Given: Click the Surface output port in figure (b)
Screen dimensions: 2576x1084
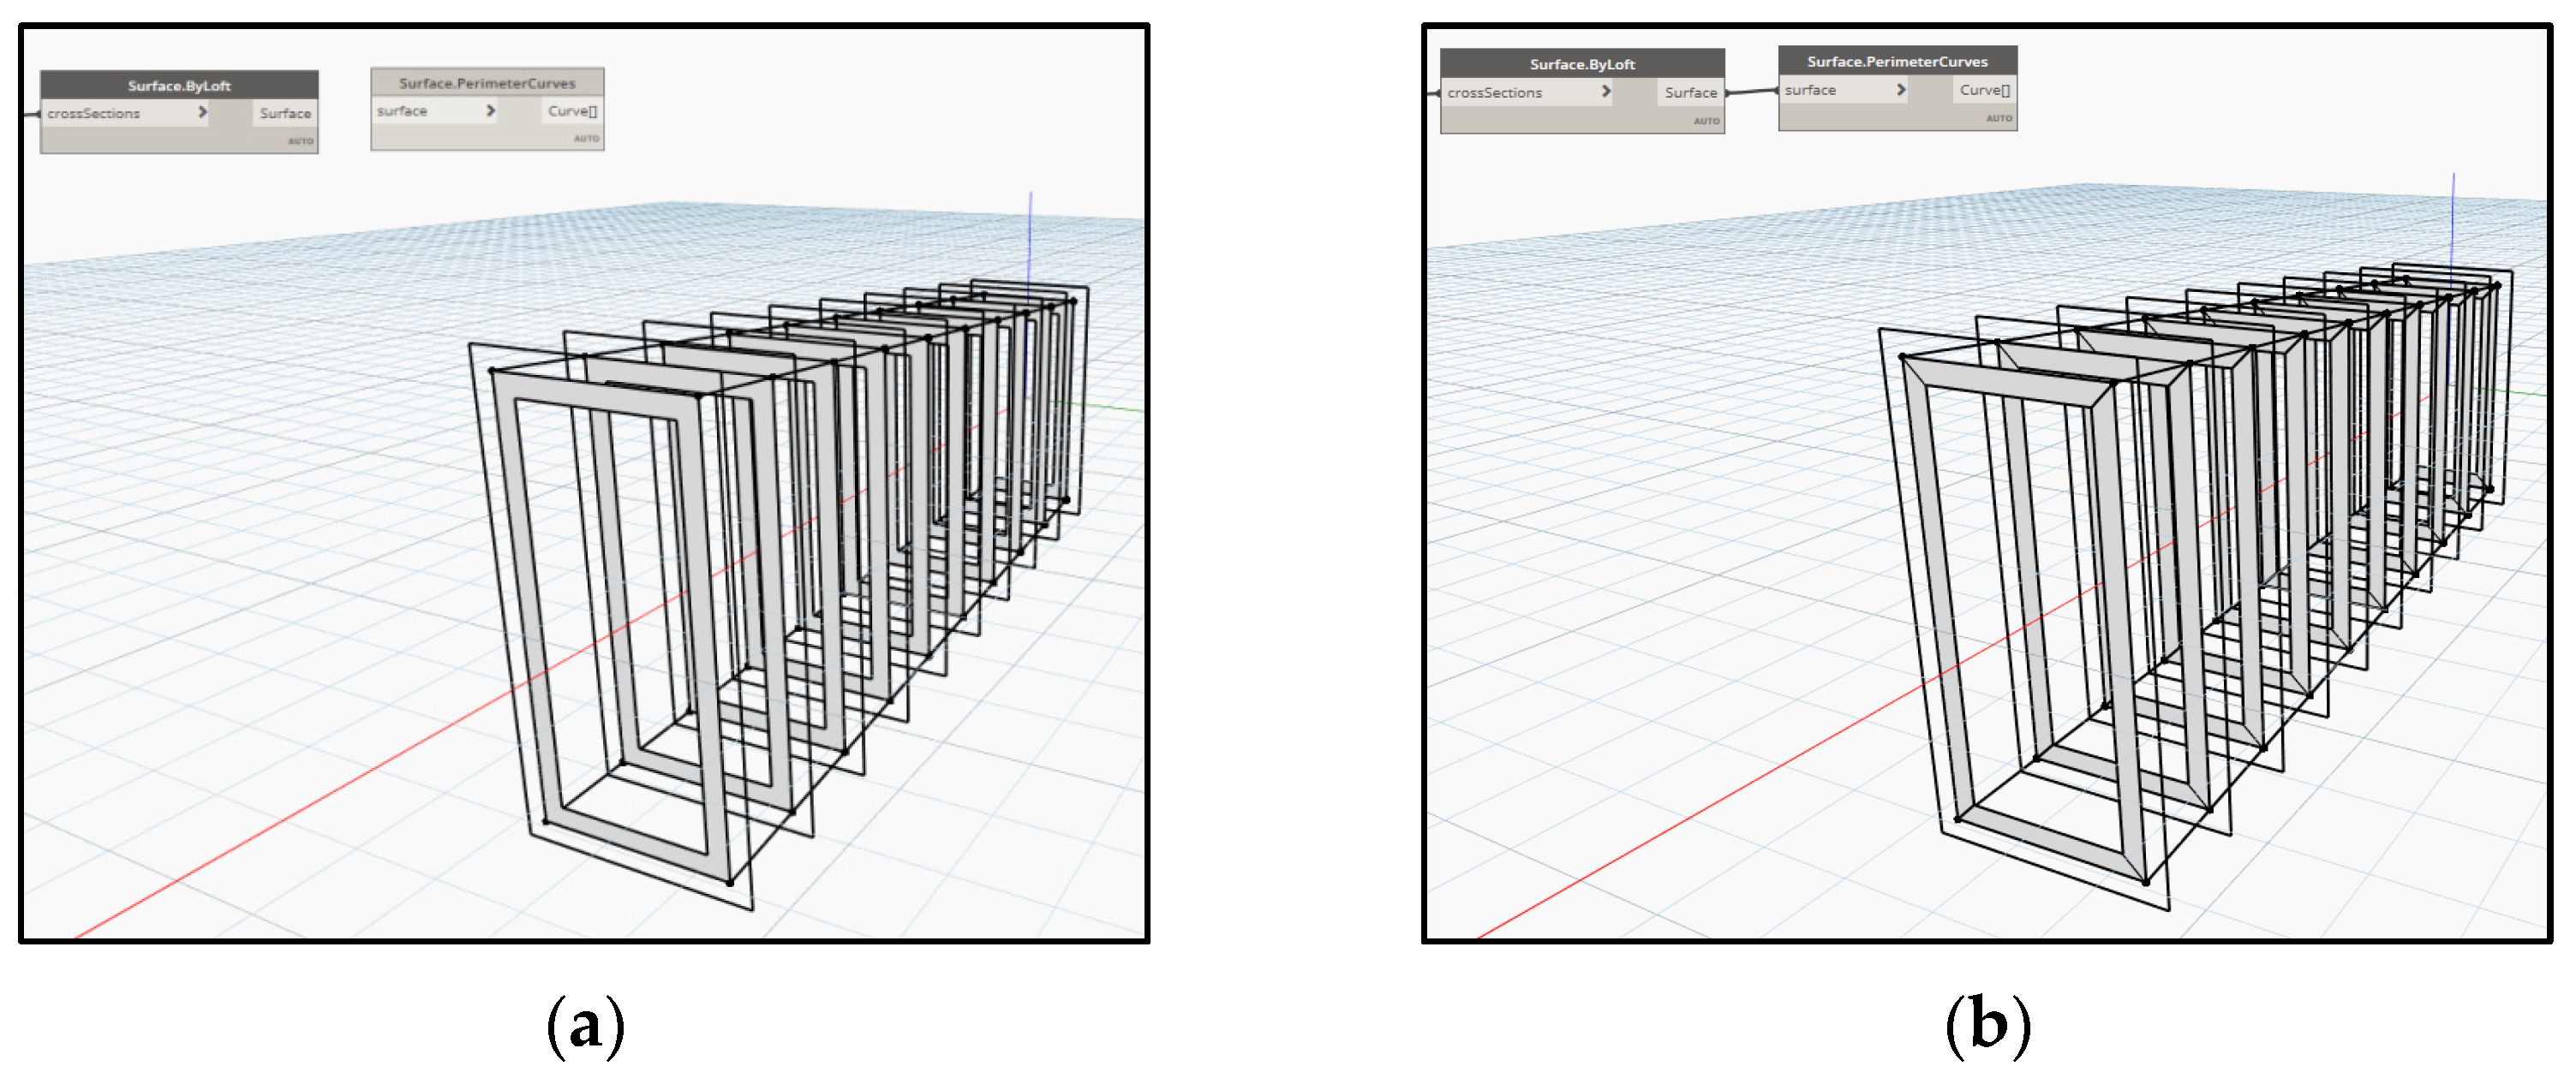Looking at the screenshot, I should click(1690, 92).
